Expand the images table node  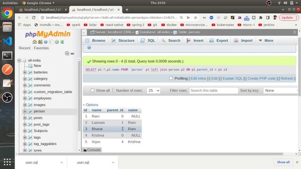(x=25, y=105)
